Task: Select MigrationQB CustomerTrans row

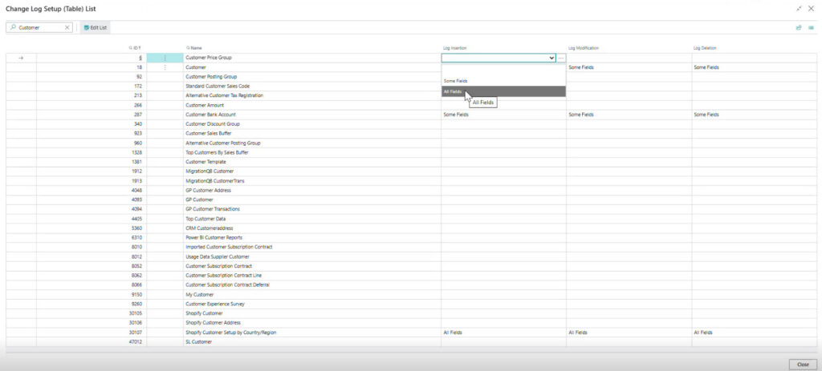Action: click(411, 180)
